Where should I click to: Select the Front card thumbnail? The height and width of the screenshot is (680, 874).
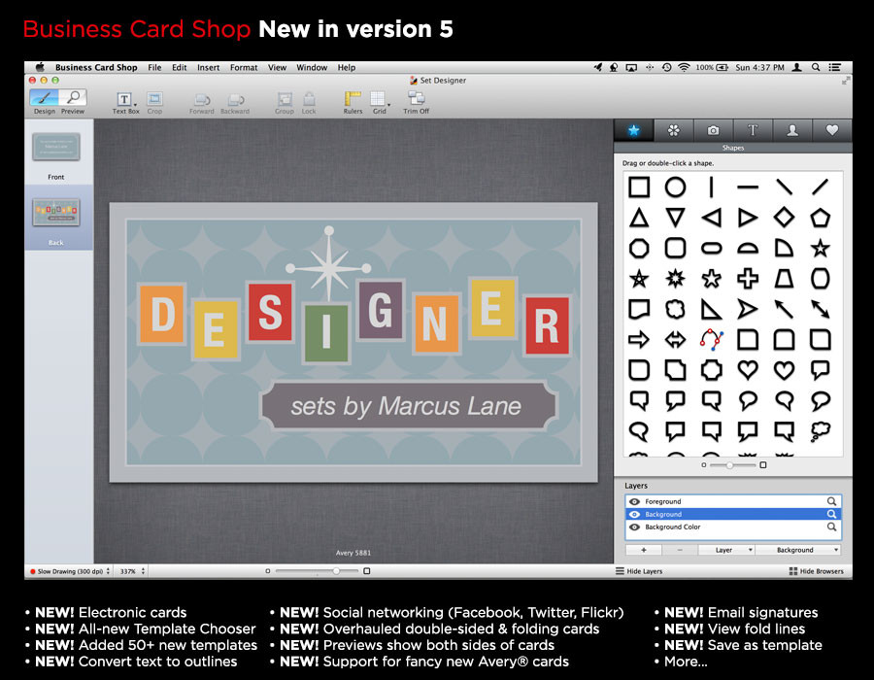tap(55, 147)
